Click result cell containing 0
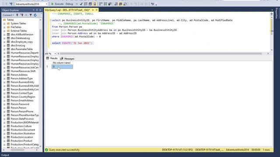Screen dimensions: 280x157 click(62, 67)
